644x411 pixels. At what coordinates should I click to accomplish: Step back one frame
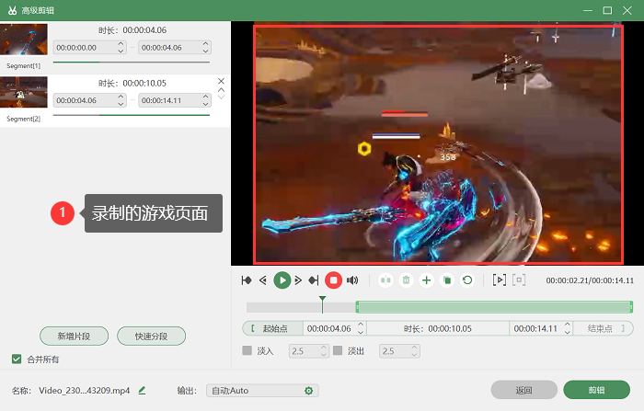pos(263,280)
